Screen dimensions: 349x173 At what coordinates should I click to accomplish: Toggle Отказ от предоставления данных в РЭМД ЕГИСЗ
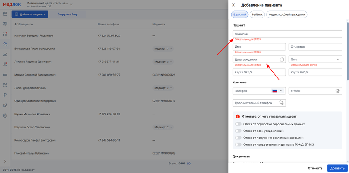coord(238,145)
